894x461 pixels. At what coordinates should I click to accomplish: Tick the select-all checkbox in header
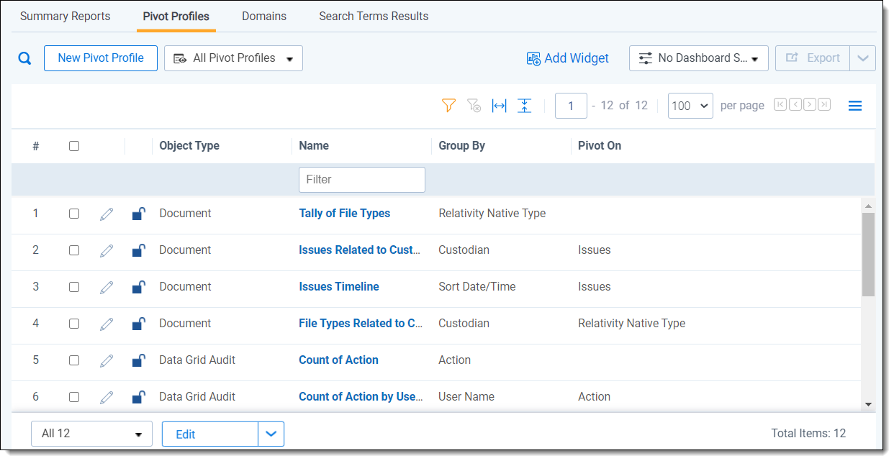point(74,146)
